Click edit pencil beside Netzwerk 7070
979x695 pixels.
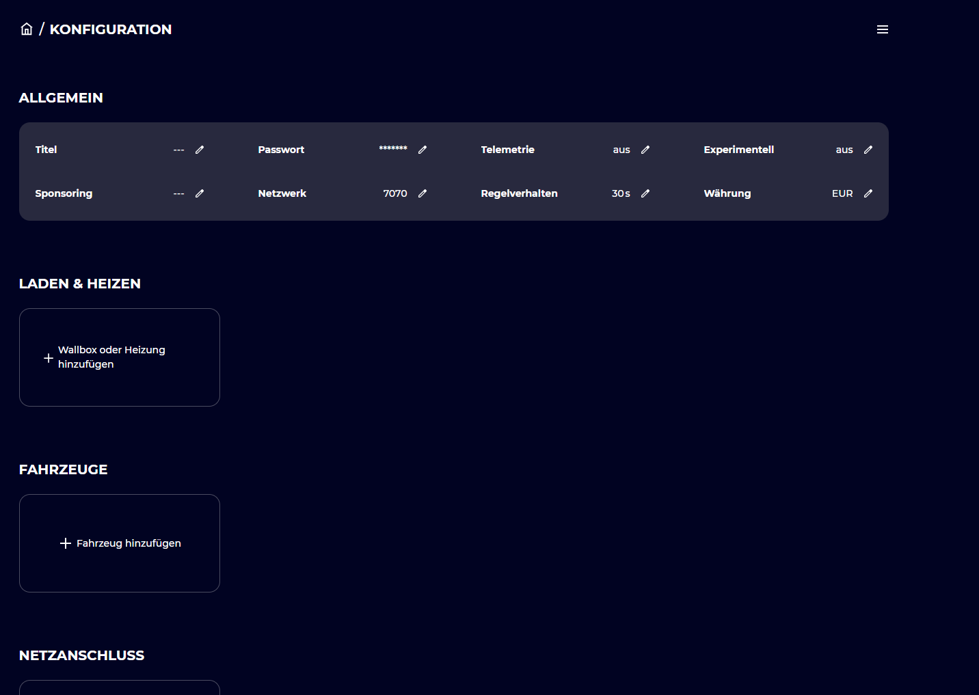point(423,193)
